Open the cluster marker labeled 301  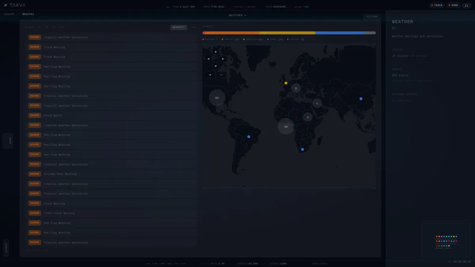point(217,97)
